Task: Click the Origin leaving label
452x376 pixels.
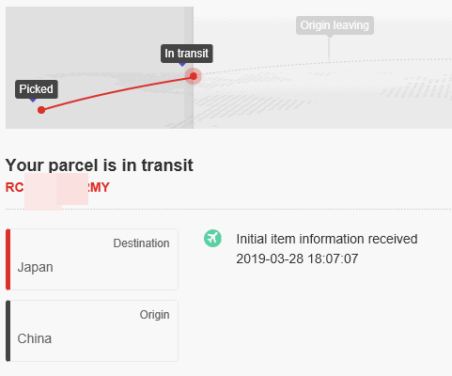Action: (x=335, y=25)
